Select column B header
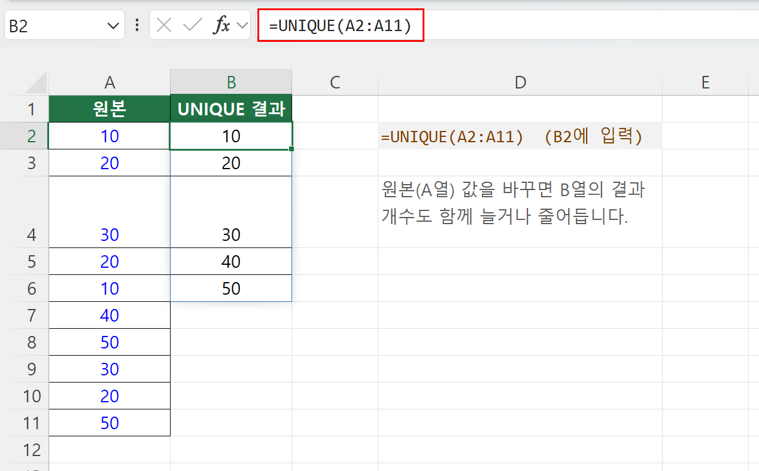The width and height of the screenshot is (759, 471). tap(231, 82)
